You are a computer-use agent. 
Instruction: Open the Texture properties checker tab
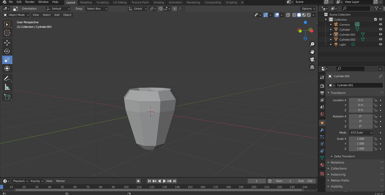(322, 174)
